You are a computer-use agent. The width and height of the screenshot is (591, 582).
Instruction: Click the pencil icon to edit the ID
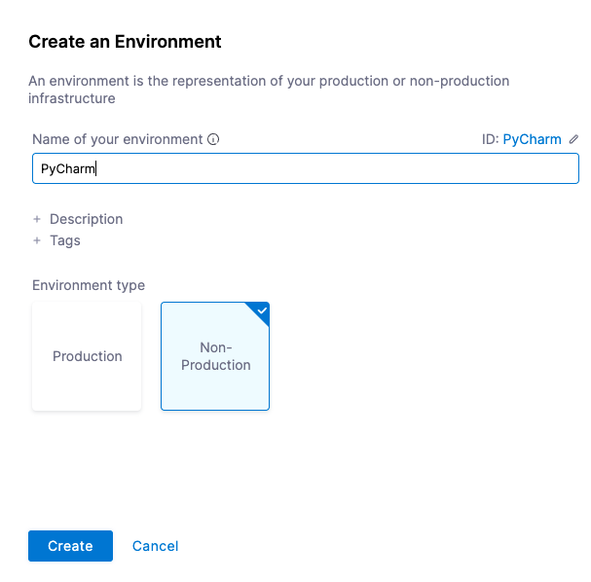pos(573,139)
